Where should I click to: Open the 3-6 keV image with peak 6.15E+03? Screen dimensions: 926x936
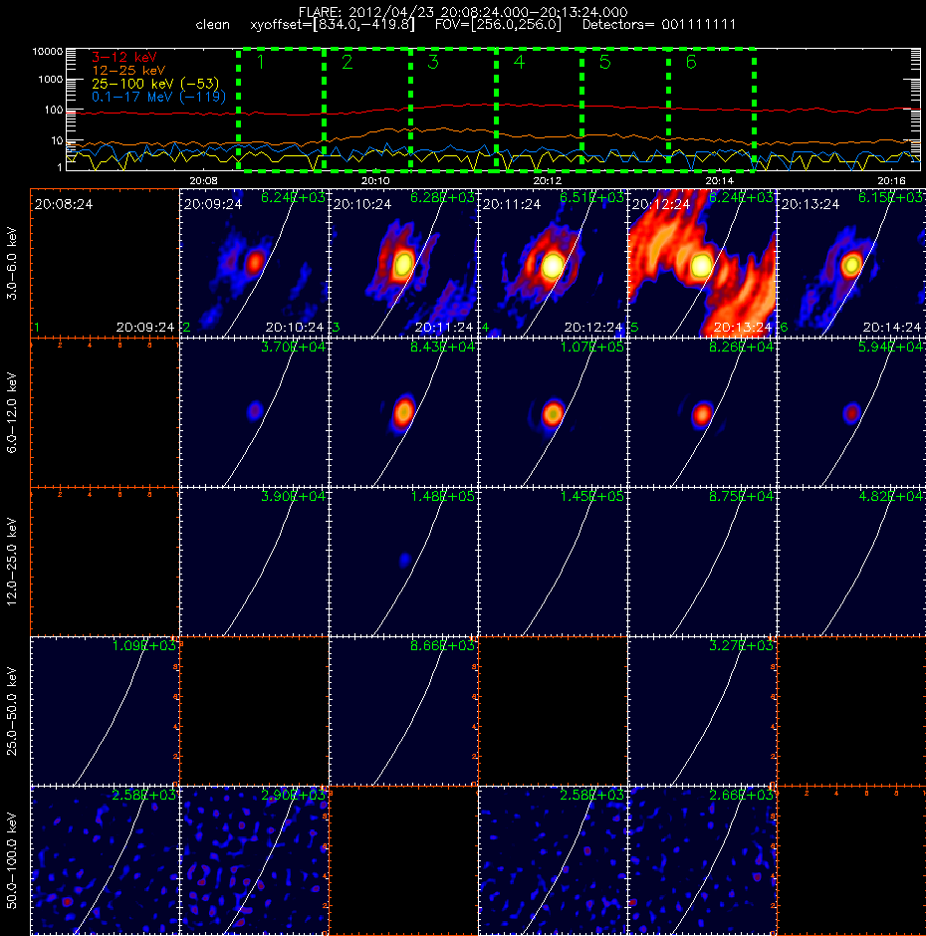[x=851, y=263]
